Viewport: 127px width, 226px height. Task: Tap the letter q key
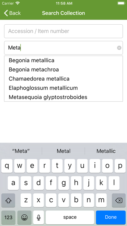tap(7, 166)
